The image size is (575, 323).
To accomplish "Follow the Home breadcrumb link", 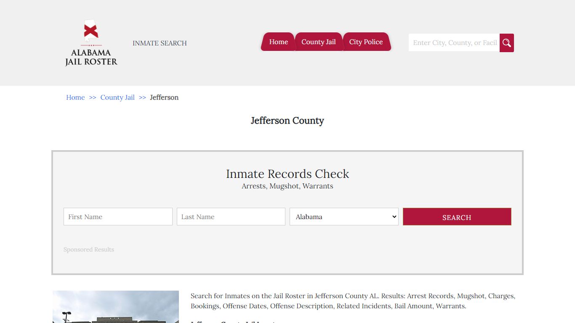I will (75, 97).
